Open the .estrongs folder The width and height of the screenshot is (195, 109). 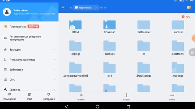click(x=178, y=70)
